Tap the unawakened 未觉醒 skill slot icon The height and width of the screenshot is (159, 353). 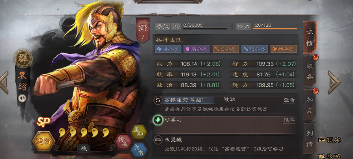pyautogui.click(x=158, y=140)
